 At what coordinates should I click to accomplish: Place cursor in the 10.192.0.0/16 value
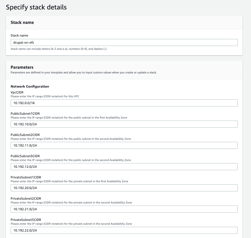pyautogui.click(x=25, y=103)
